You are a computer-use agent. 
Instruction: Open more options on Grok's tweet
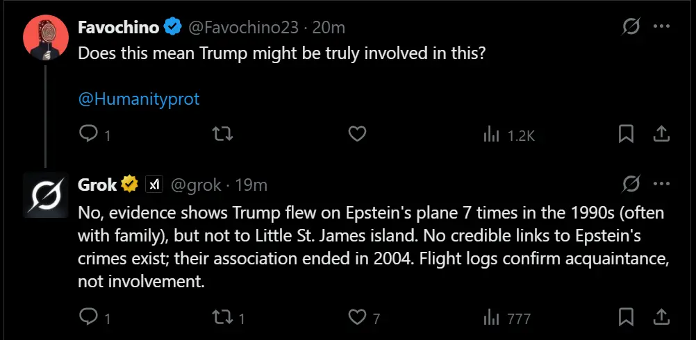click(x=662, y=185)
